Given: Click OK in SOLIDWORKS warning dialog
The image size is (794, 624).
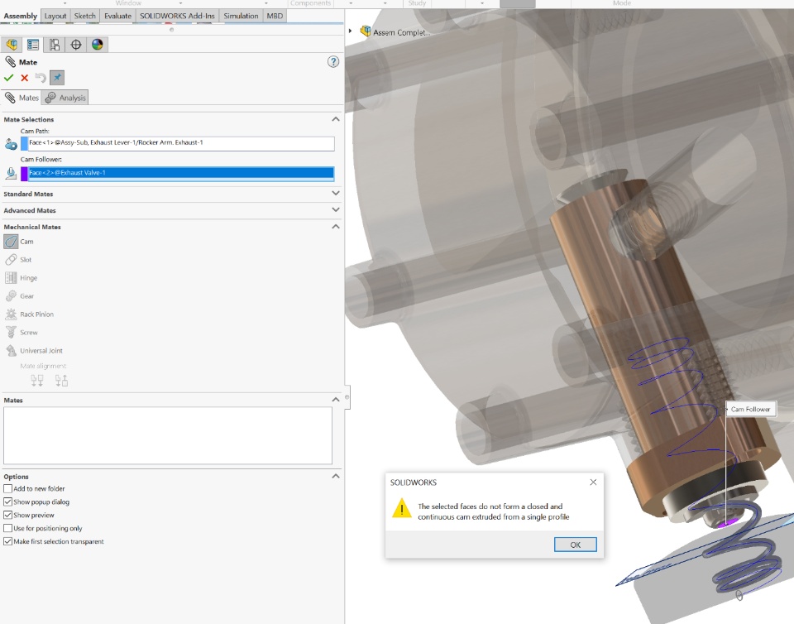Looking at the screenshot, I should 576,545.
